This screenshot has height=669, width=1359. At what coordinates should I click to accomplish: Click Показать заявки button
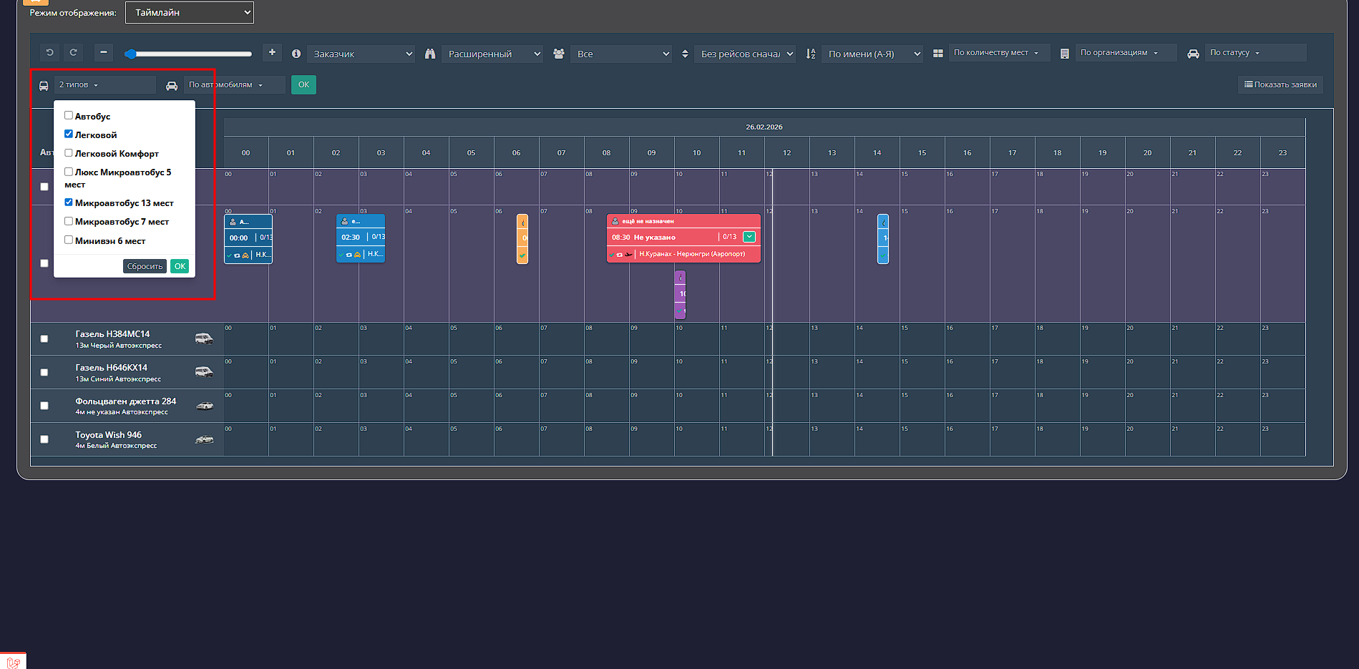(x=1280, y=84)
